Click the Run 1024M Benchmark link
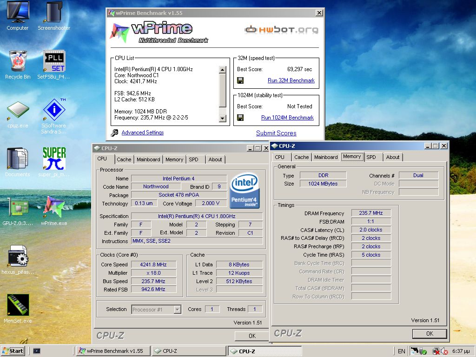The image size is (476, 357). click(x=287, y=118)
